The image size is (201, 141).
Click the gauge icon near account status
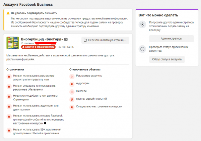(142, 49)
